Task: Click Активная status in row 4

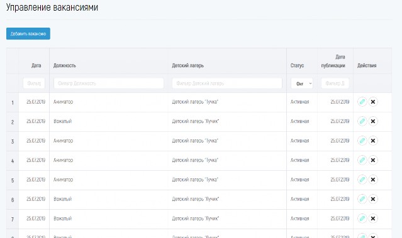Action: (x=299, y=160)
